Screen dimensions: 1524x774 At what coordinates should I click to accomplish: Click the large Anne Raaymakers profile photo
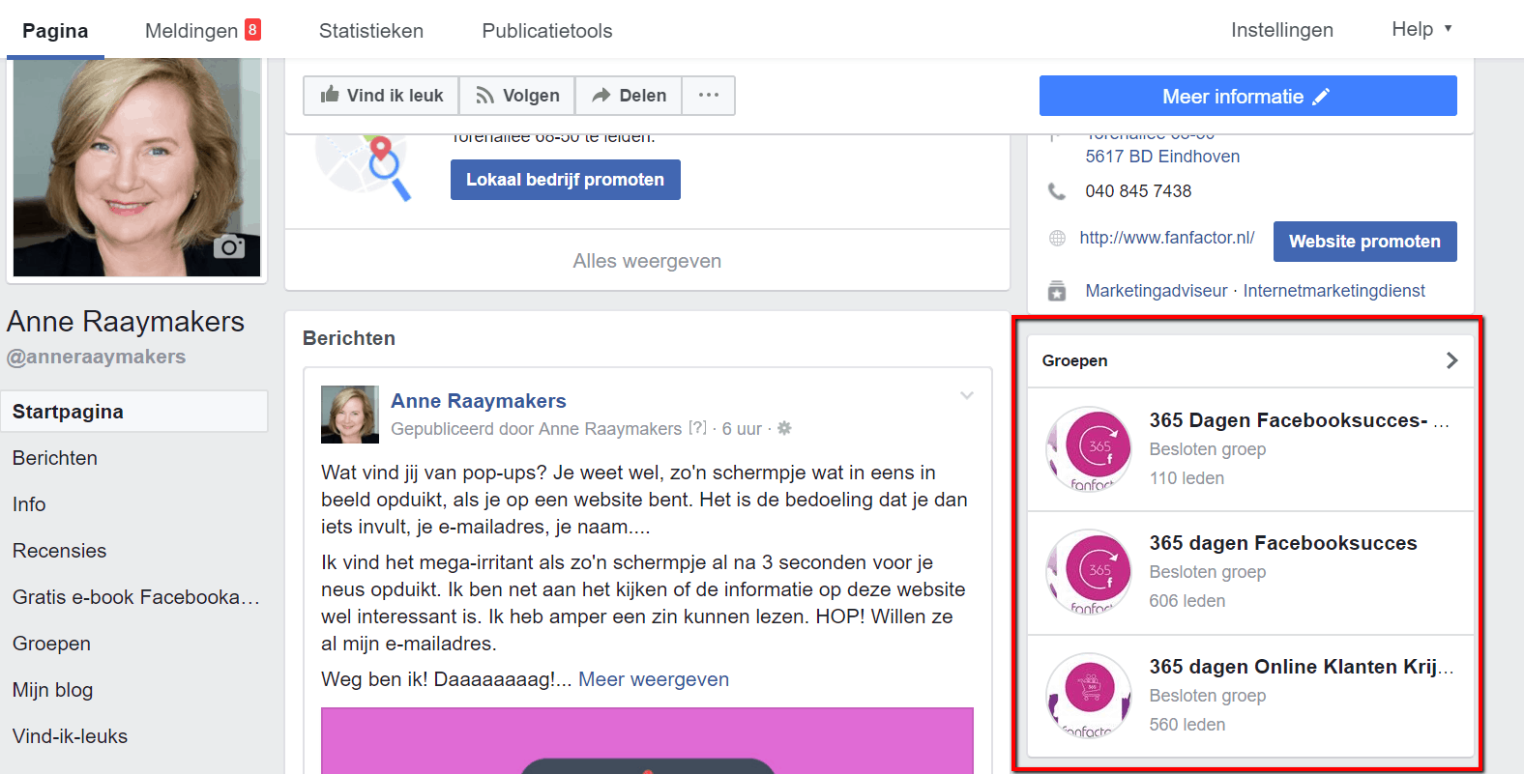click(136, 167)
